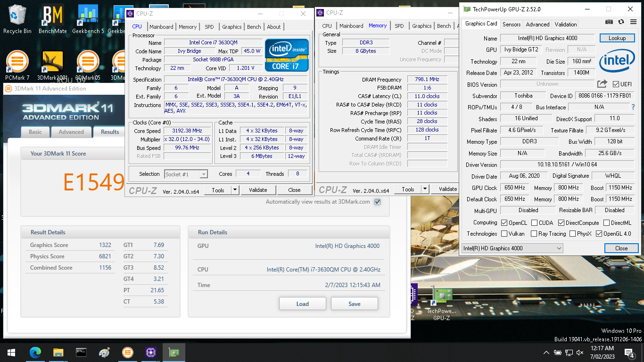Toggle the OpenCL checkbox
Viewport: 644px width, 362px height.
[504, 223]
